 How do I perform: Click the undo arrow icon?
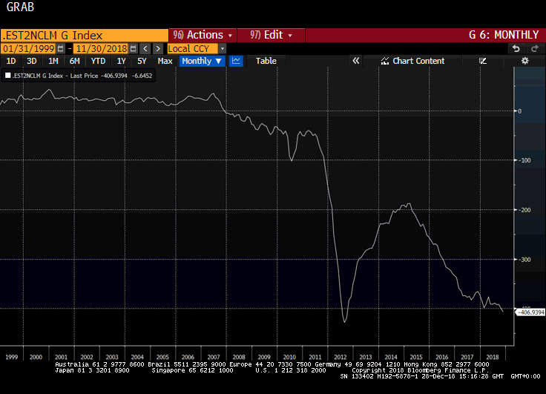[516, 48]
